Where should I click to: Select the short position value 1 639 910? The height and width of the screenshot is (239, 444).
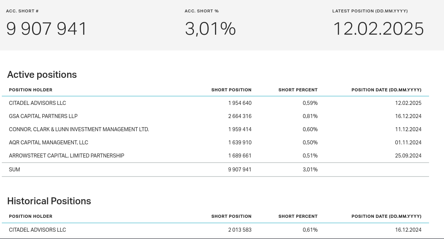coord(240,143)
